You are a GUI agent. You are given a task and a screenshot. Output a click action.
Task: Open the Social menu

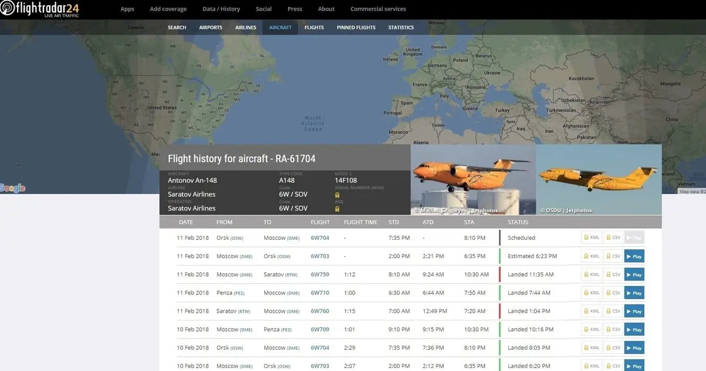(264, 9)
